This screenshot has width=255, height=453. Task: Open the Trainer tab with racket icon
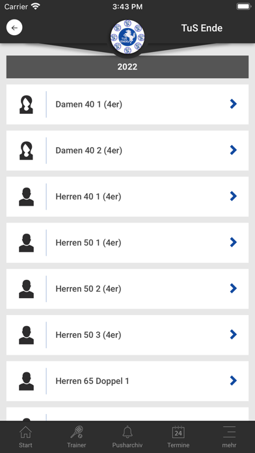coord(77,437)
